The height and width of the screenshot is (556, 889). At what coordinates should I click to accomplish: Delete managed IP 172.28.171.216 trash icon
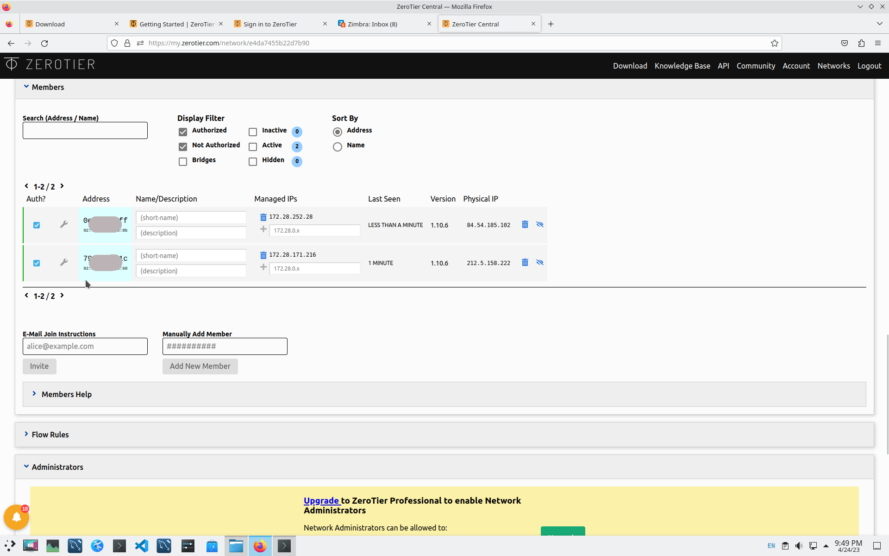tap(263, 255)
